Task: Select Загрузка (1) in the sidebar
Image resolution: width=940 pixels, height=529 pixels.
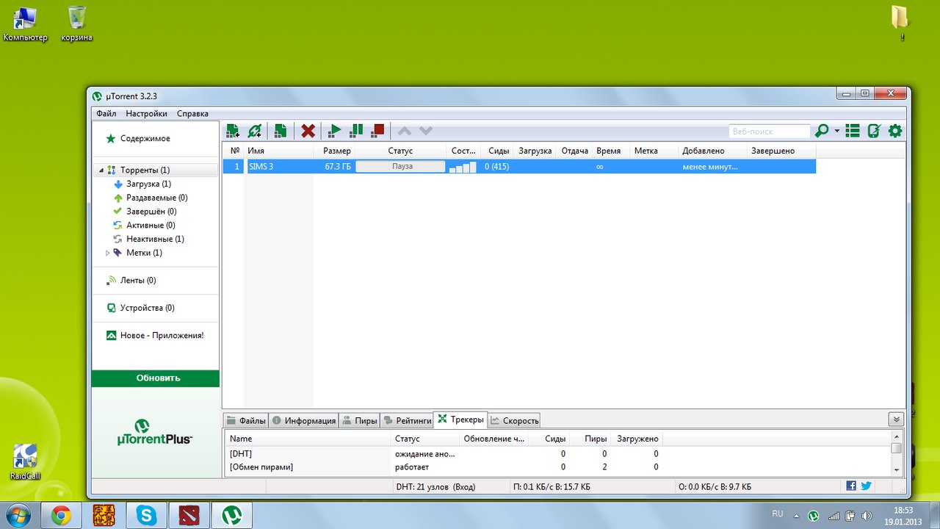Action: click(148, 184)
